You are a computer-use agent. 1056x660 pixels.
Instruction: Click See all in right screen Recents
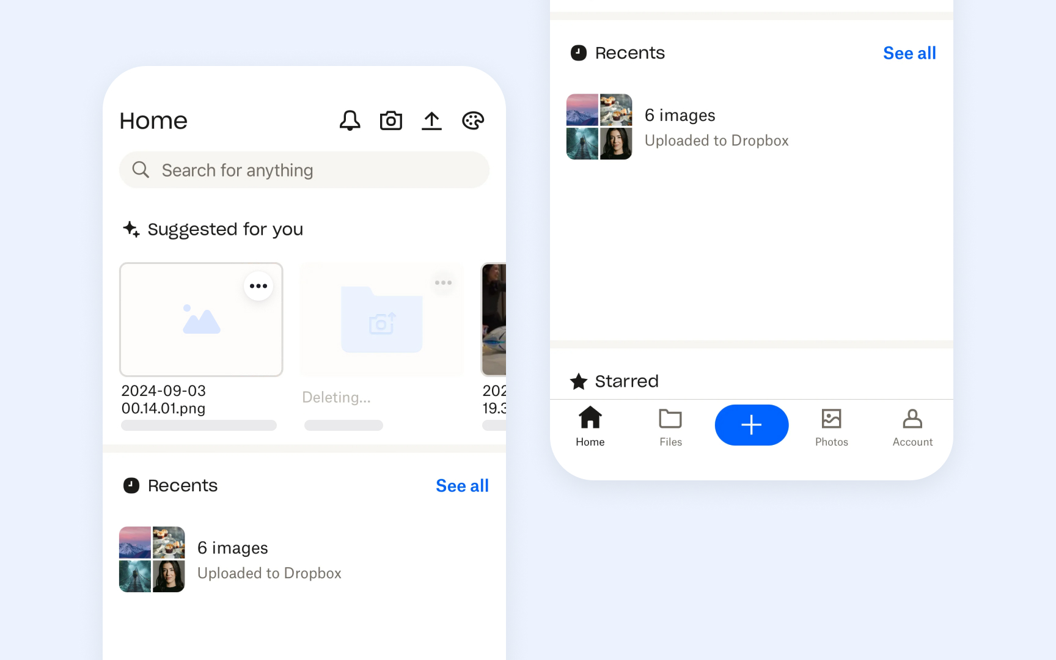click(910, 53)
